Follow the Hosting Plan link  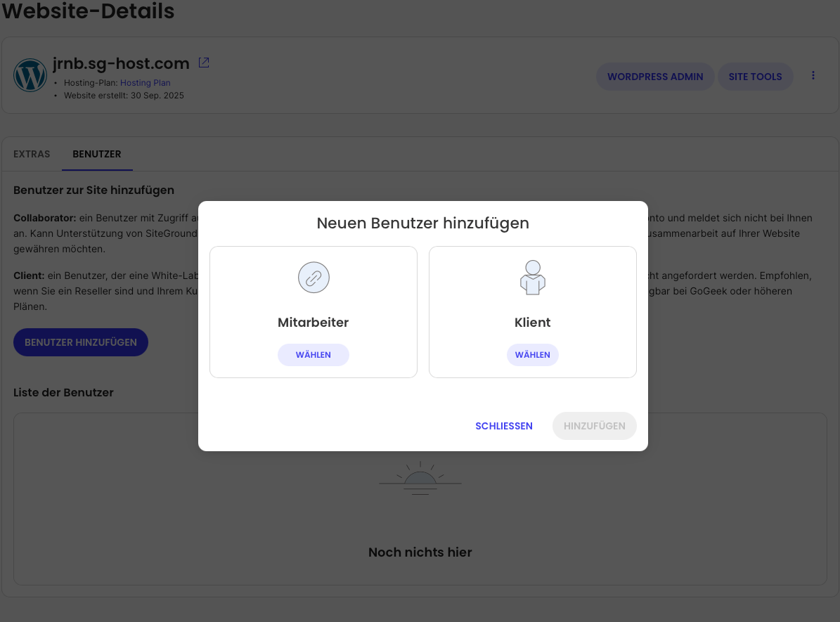pos(146,83)
